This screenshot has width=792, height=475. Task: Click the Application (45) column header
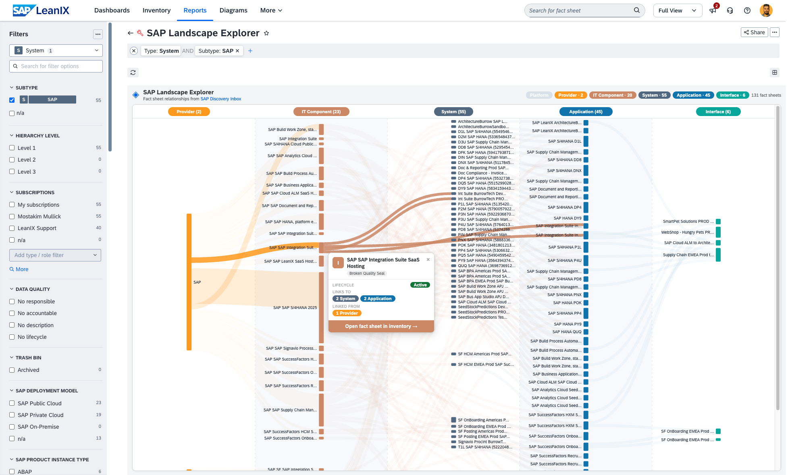[586, 112]
